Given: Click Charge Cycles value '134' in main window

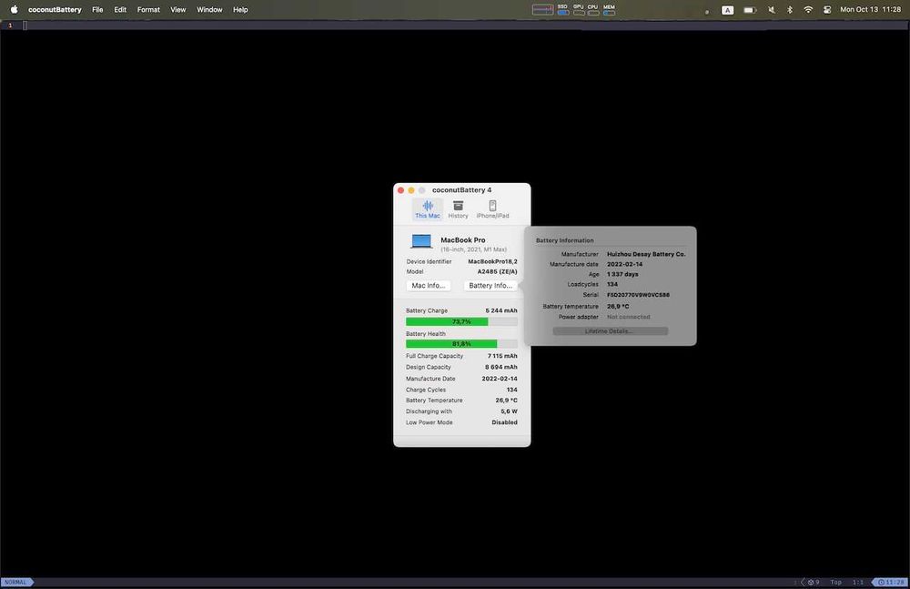Looking at the screenshot, I should coord(511,390).
